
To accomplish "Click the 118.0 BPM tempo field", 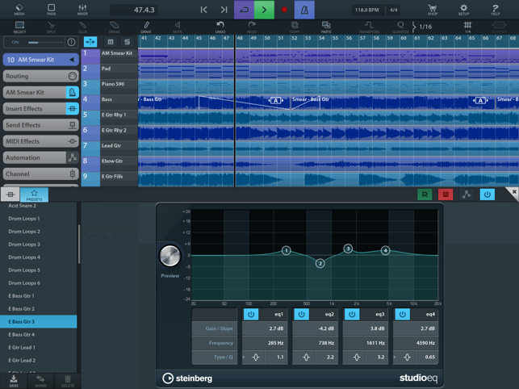I will click(367, 10).
